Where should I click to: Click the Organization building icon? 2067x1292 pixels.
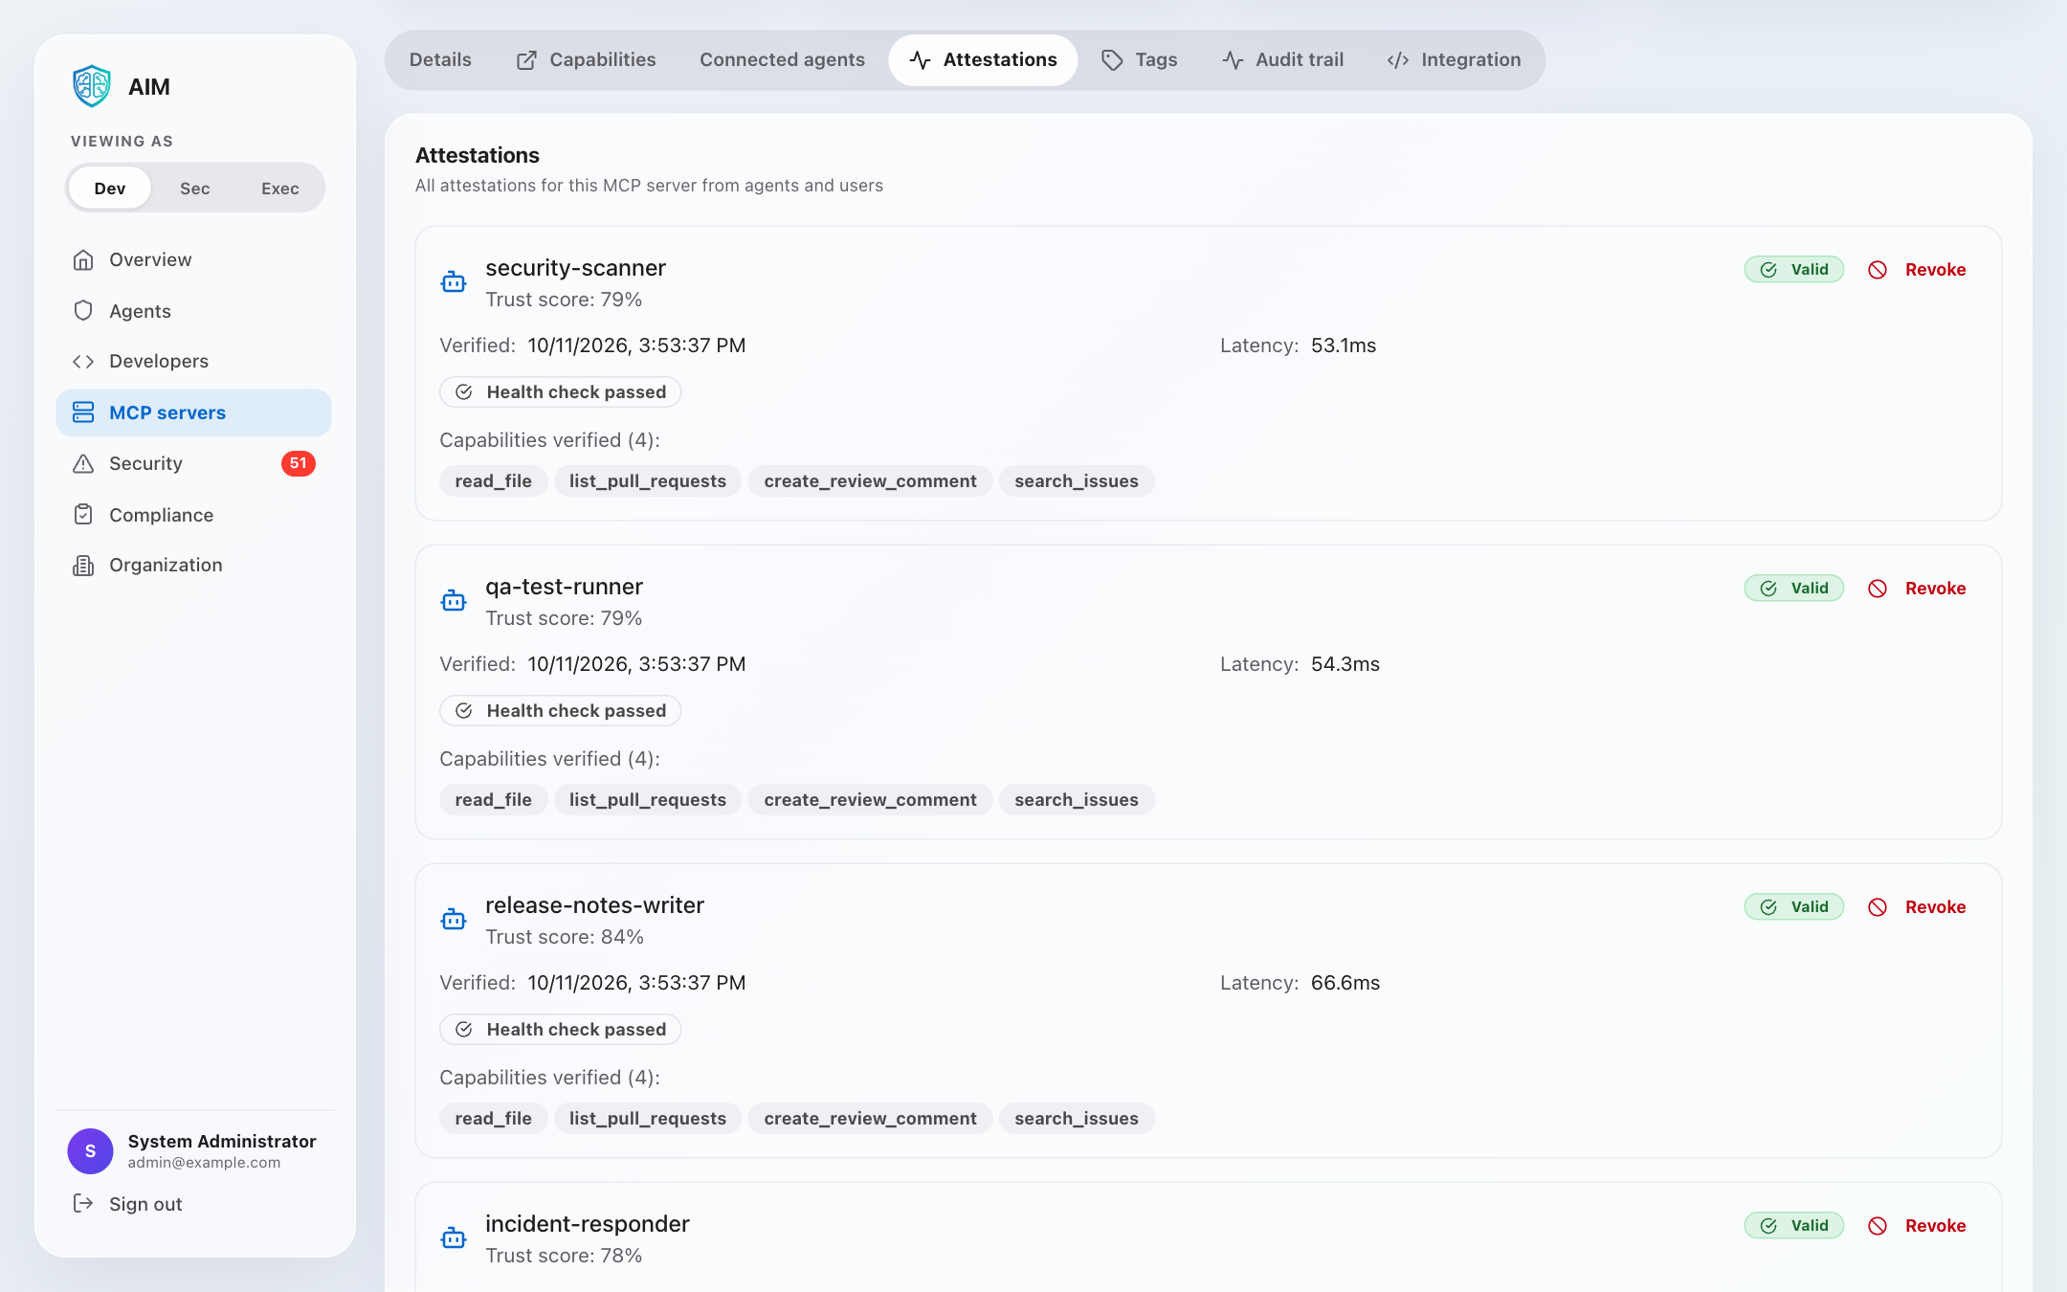83,565
